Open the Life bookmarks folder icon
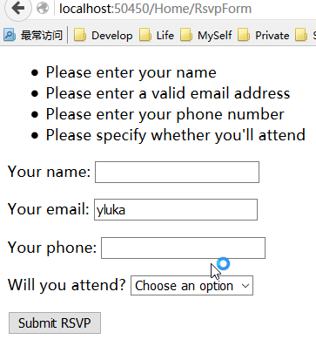Viewport: 316px width, 353px height. coord(145,36)
